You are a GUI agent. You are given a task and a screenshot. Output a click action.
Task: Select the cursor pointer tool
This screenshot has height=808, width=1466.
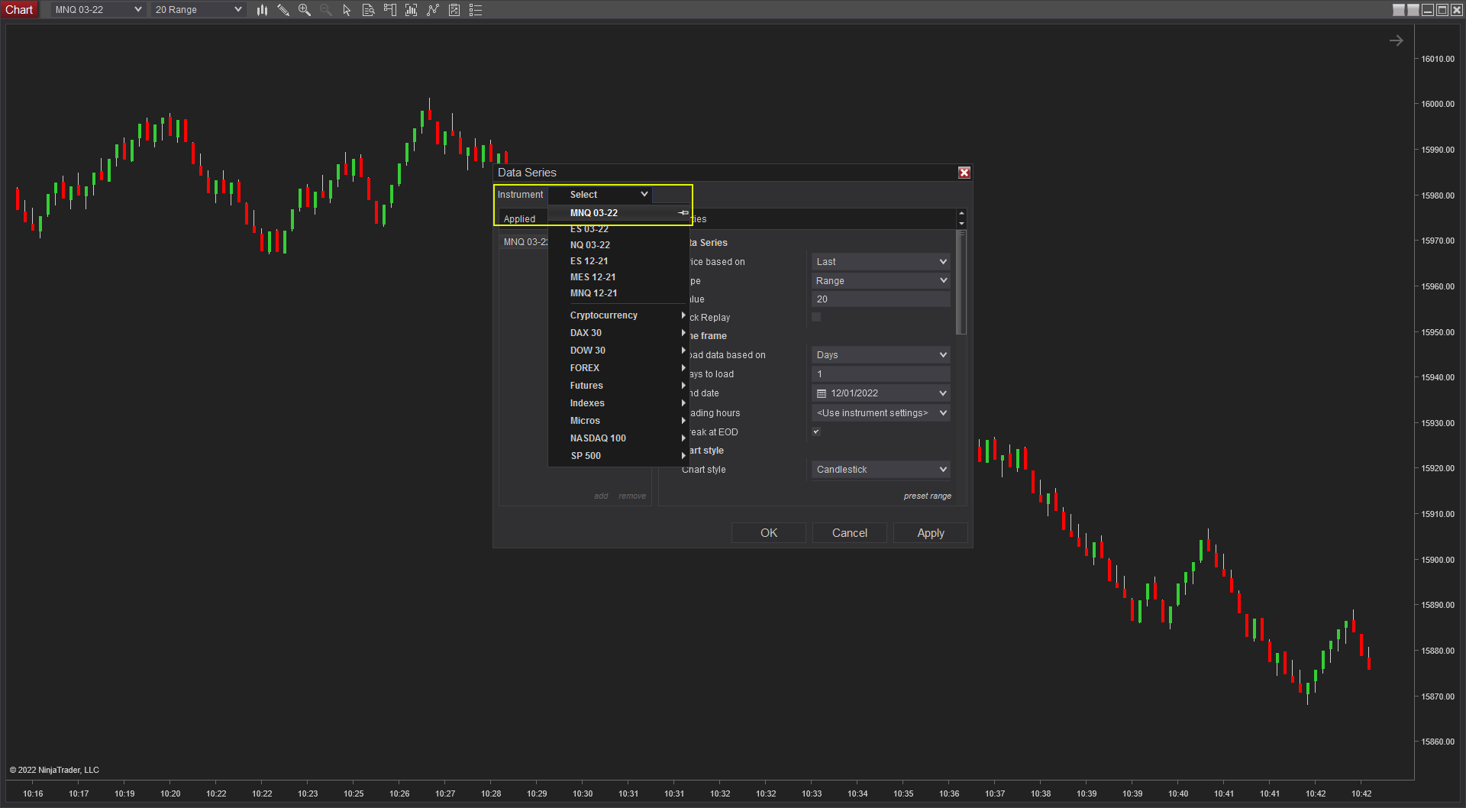347,10
